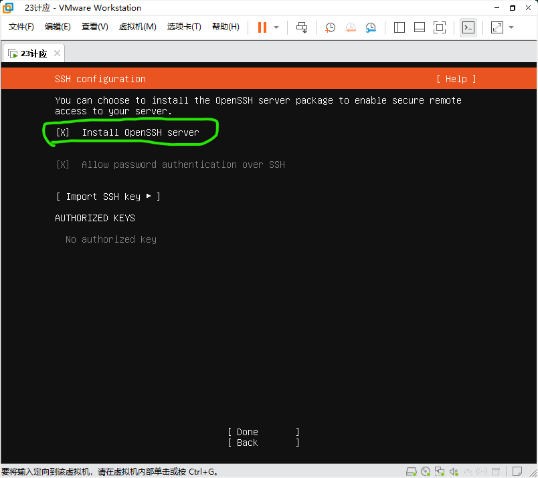Toggle the thumbnail bar icon
The image size is (538, 478).
point(420,27)
